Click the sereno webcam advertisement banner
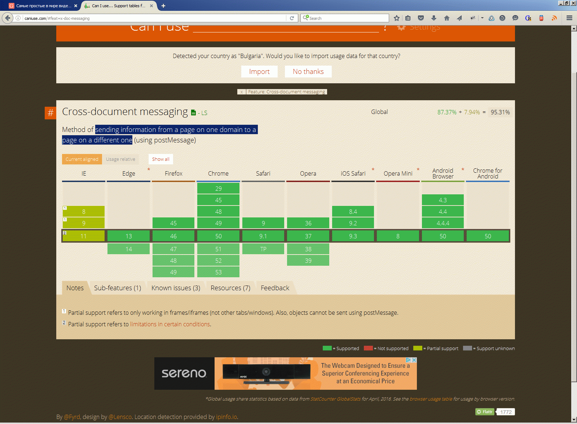 click(286, 374)
